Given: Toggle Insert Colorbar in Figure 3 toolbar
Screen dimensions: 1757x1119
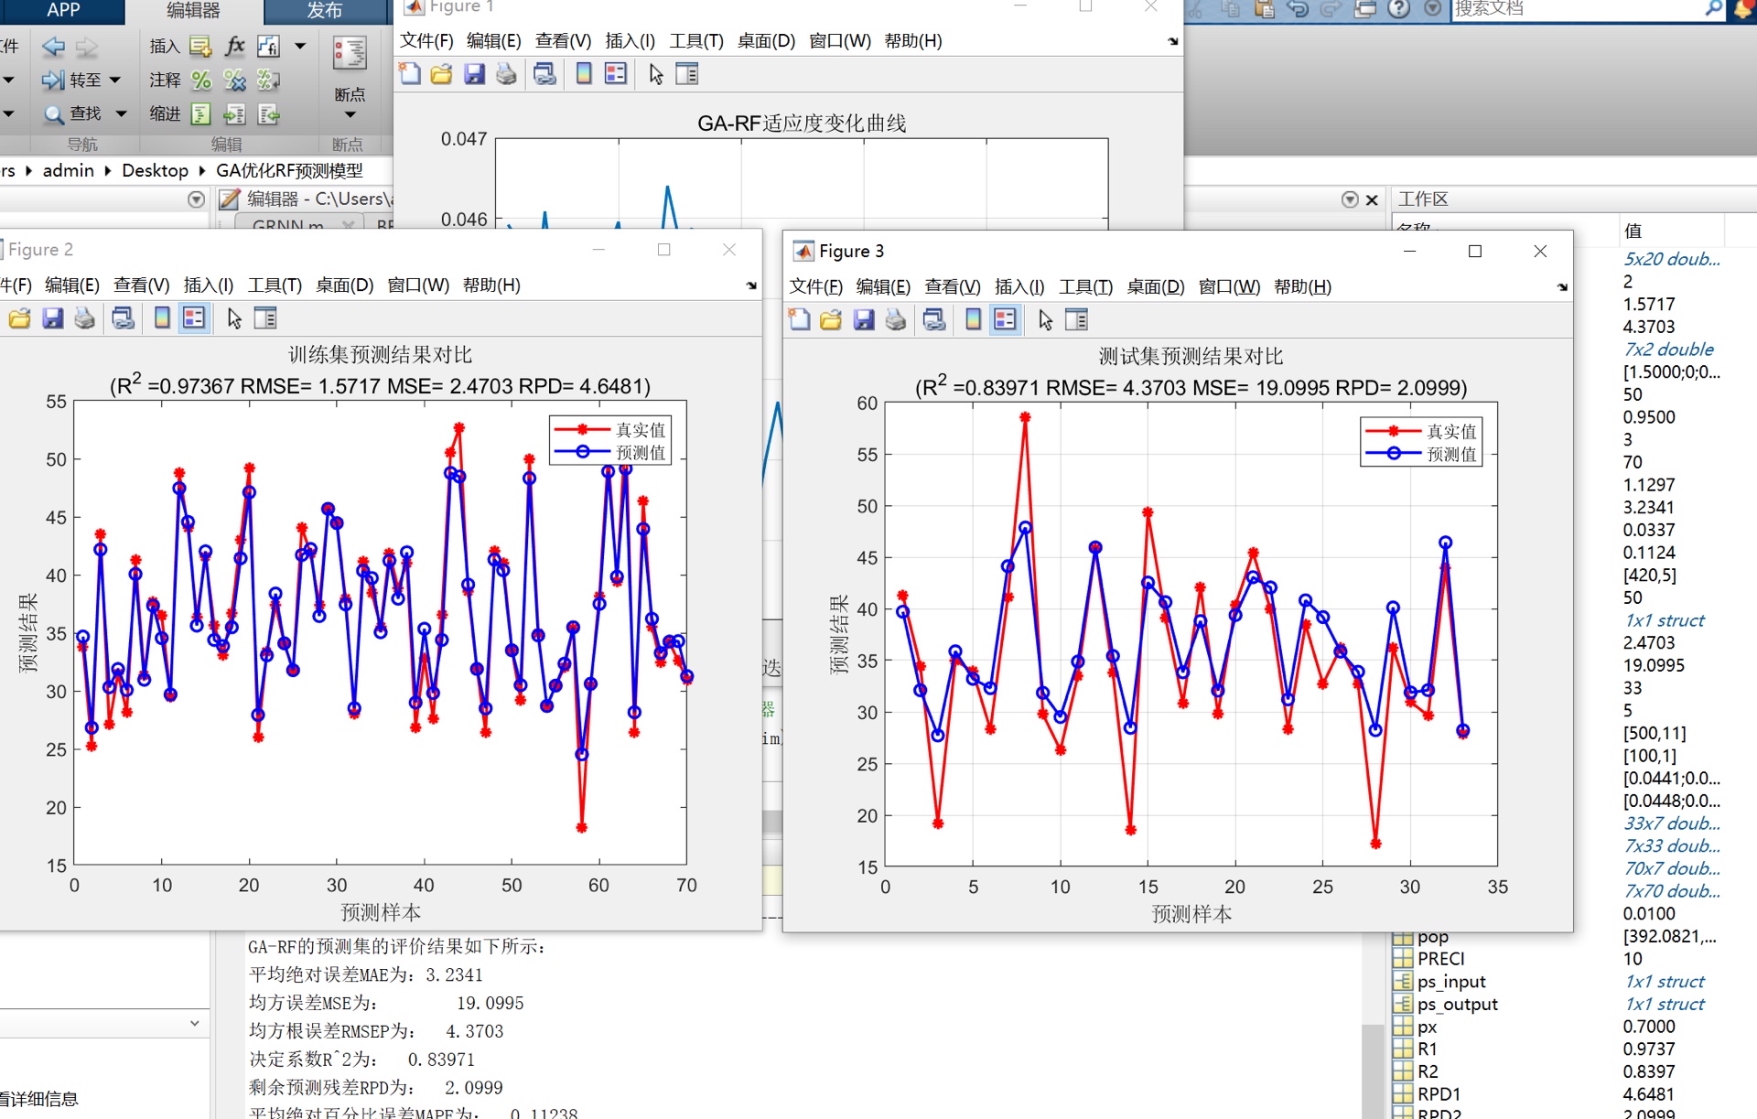Looking at the screenshot, I should (x=973, y=319).
